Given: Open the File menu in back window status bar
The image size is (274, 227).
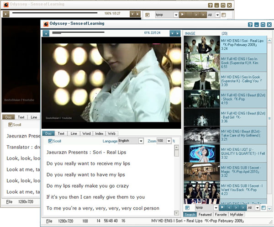Looking at the screenshot, I should 9,202.
